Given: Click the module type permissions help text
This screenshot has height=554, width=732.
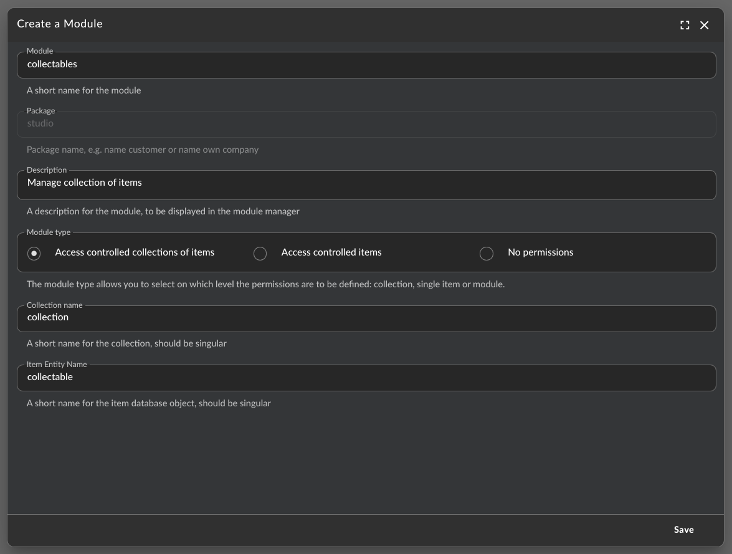Looking at the screenshot, I should point(265,284).
